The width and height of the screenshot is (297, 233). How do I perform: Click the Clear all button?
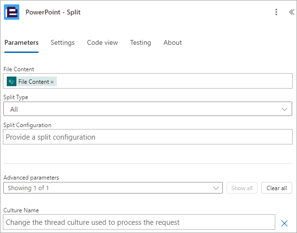[277, 188]
